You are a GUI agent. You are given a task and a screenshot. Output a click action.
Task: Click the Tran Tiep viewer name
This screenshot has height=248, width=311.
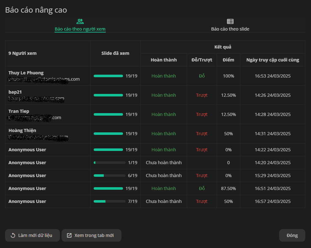coord(19,111)
